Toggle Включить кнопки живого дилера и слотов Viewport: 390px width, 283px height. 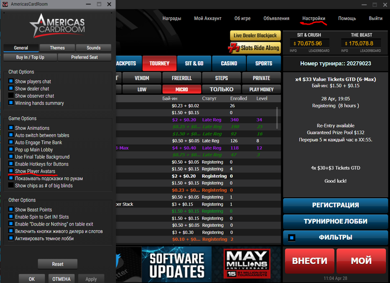[11, 231]
